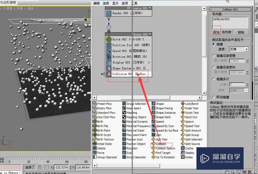Select Material Dynamic operator icon
258x174 pixels.
124,122
